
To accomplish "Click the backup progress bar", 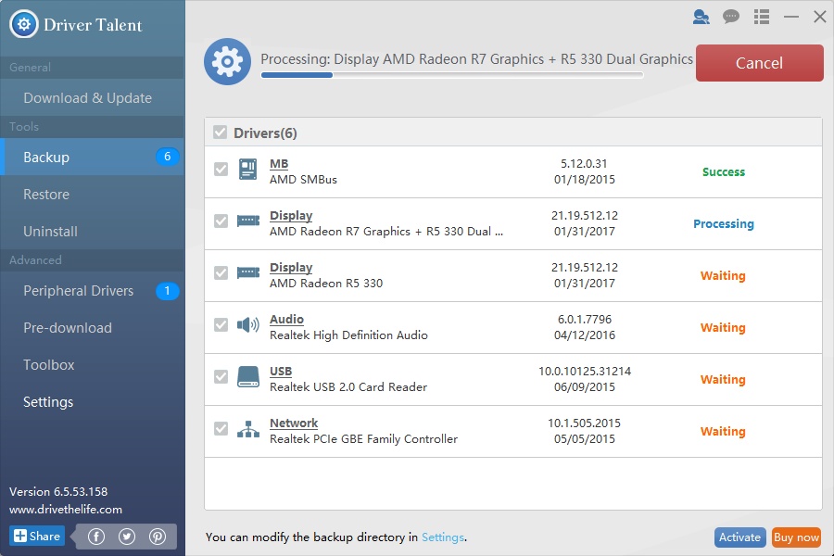I will click(452, 75).
